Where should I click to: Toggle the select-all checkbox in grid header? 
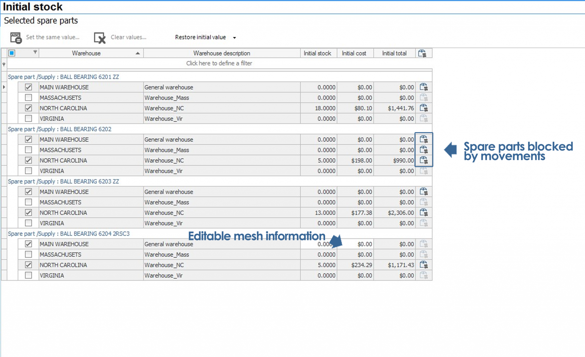click(12, 53)
